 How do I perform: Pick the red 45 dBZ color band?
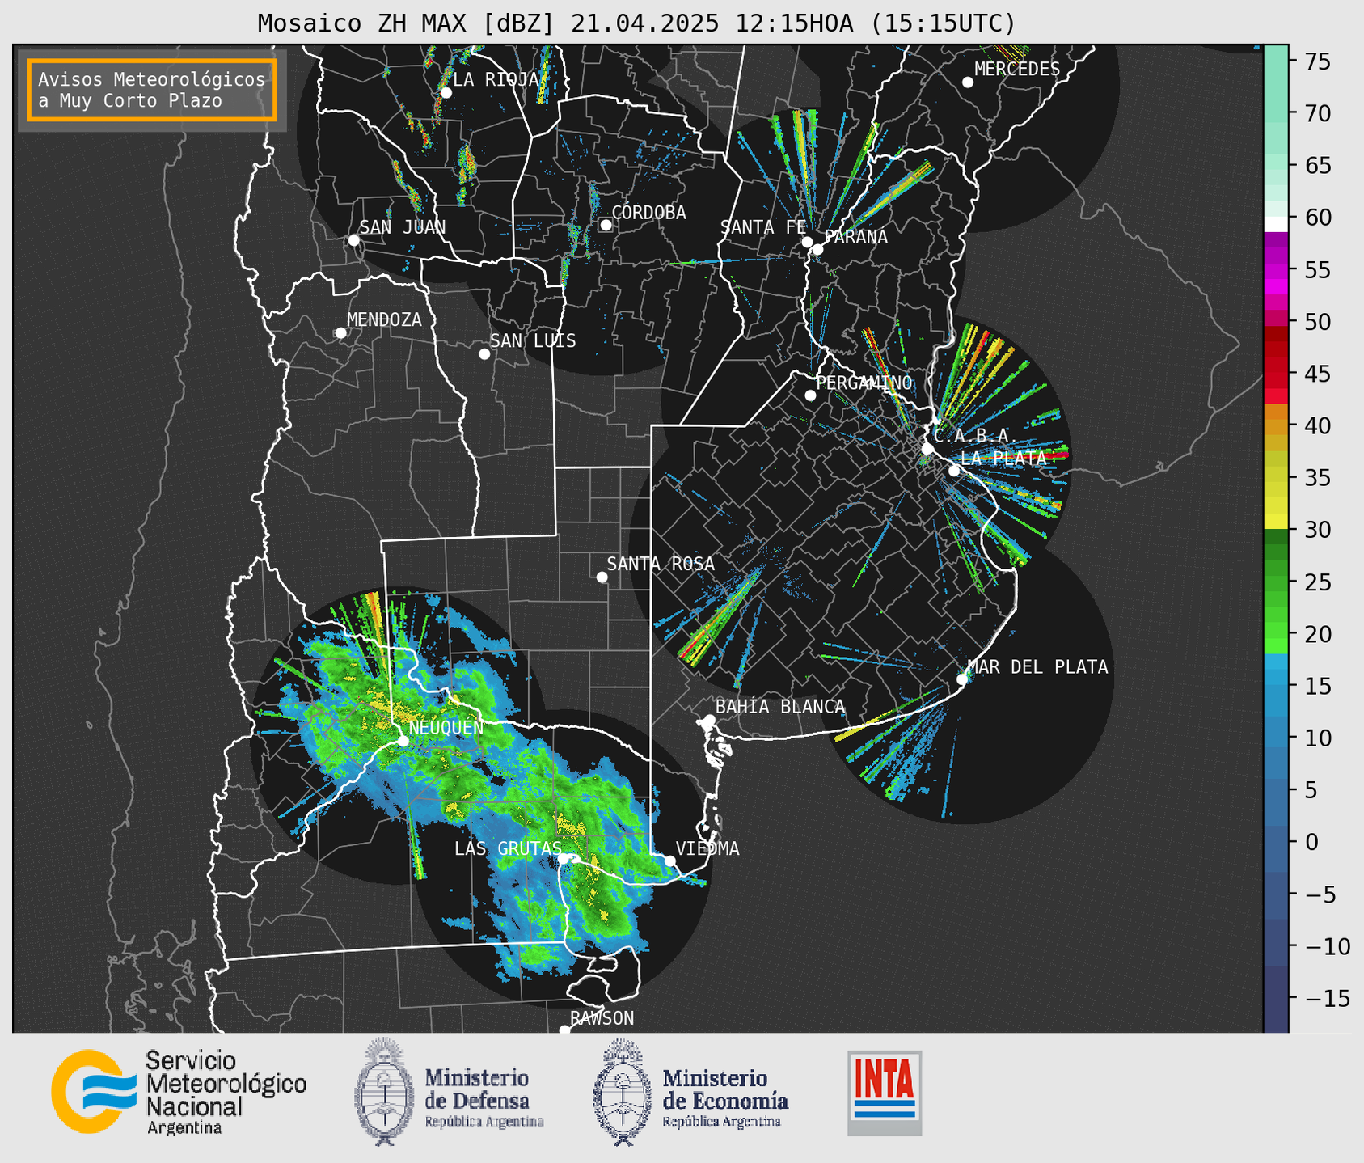(1276, 374)
